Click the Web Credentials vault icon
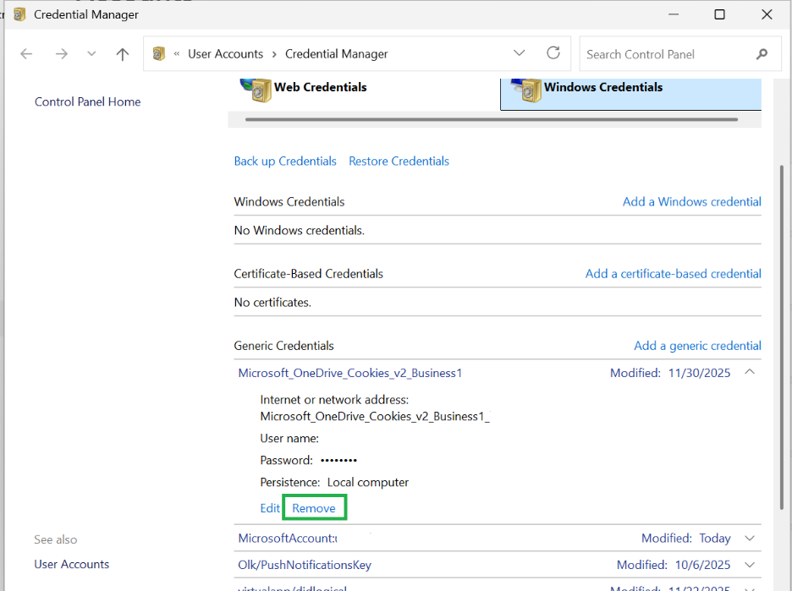 pos(256,90)
